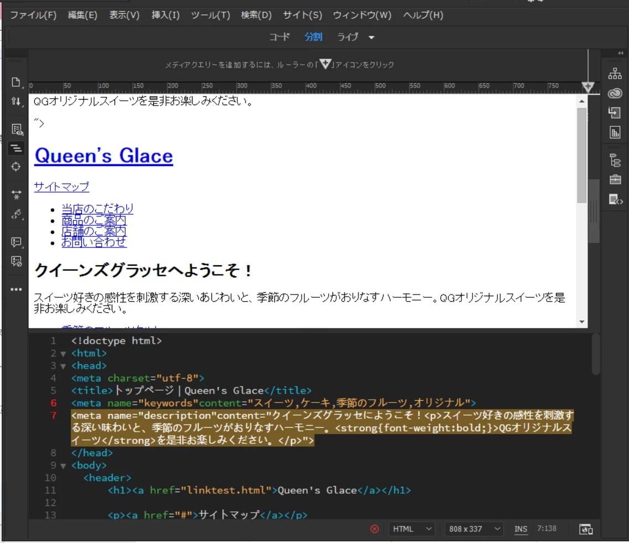Click the inspect crosshair icon
Image resolution: width=629 pixels, height=543 pixels.
pos(16,167)
